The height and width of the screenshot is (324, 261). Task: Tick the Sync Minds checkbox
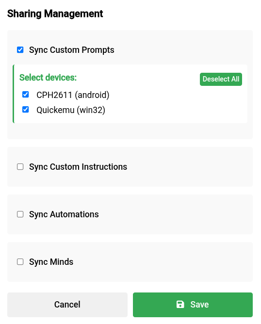20,261
